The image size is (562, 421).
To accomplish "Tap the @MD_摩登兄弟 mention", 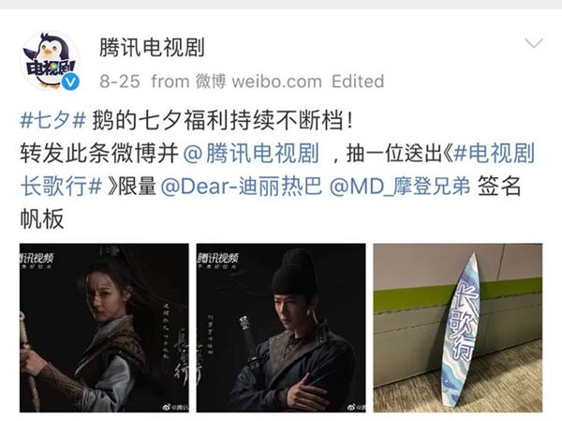I will point(400,187).
